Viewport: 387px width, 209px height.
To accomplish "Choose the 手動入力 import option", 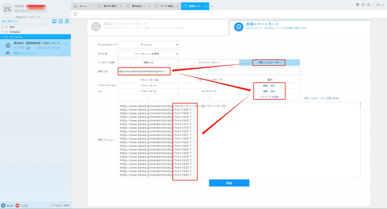I will point(148,63).
